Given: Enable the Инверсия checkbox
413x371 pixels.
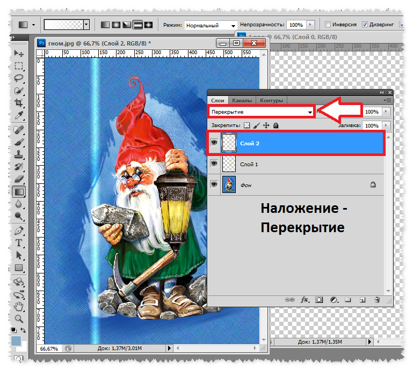Looking at the screenshot, I should coord(328,25).
